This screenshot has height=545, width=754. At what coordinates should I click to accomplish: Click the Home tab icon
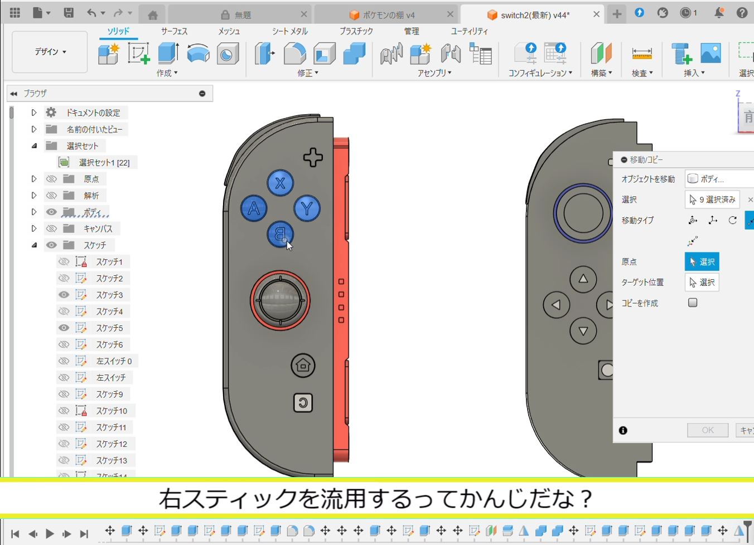click(x=153, y=15)
